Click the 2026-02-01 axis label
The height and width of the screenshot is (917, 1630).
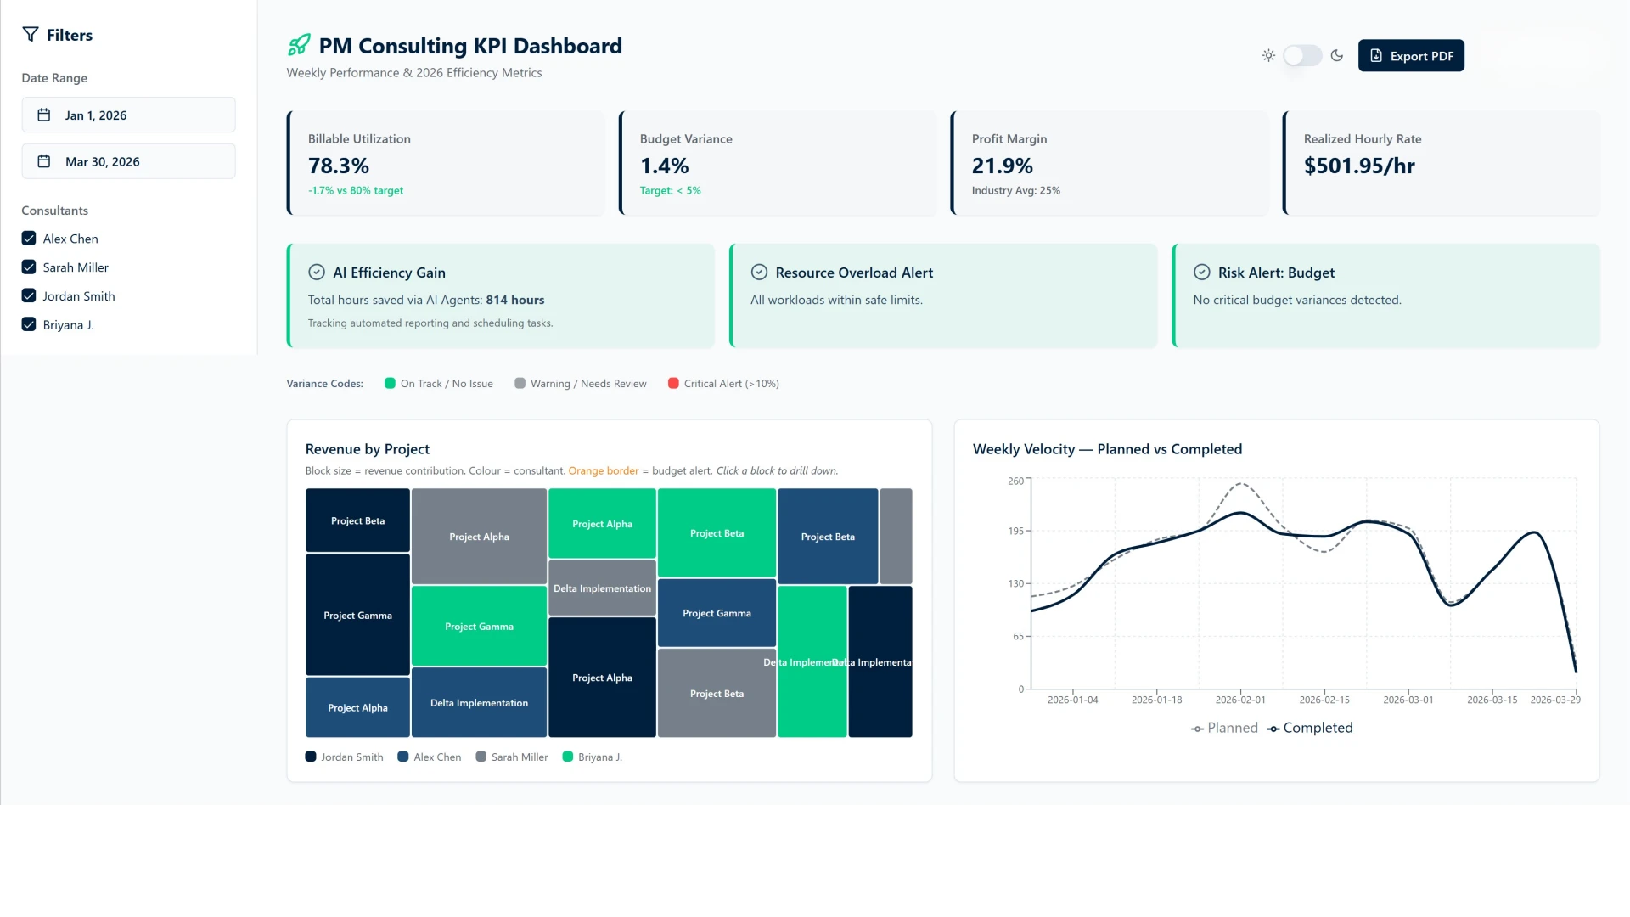(x=1240, y=700)
